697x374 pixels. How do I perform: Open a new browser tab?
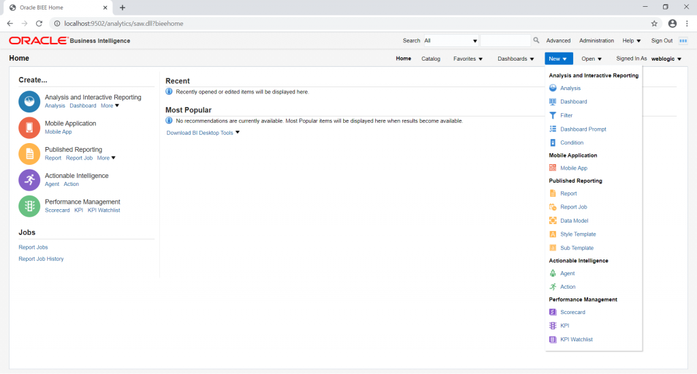[x=123, y=7]
